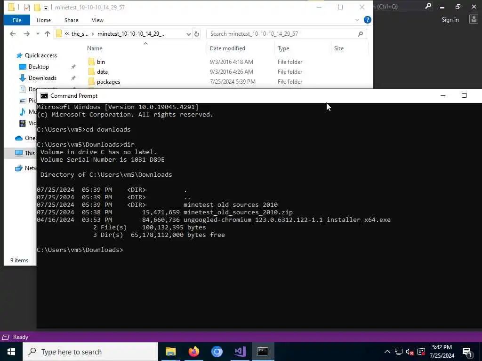
Task: Open Visual Studio from the taskbar
Action: 240,352
